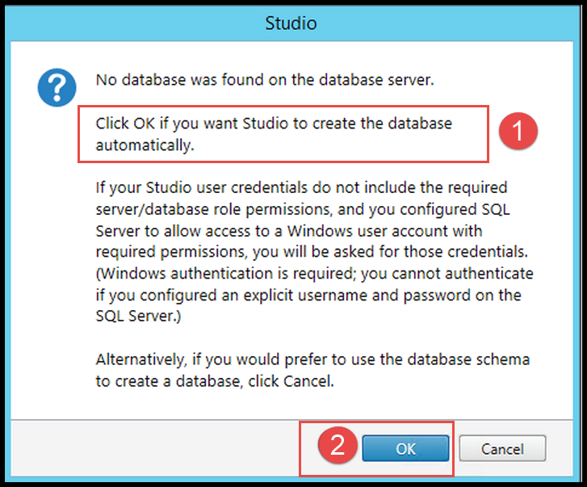This screenshot has width=587, height=487.
Task: Click the 'required permissions, you will be asked' line
Action: [x=312, y=252]
